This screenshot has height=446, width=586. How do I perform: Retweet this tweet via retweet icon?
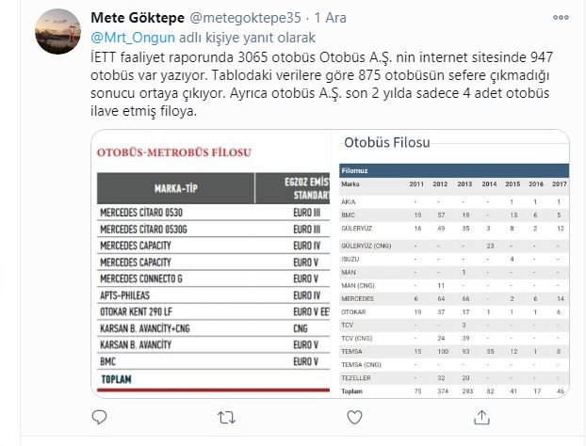227,416
